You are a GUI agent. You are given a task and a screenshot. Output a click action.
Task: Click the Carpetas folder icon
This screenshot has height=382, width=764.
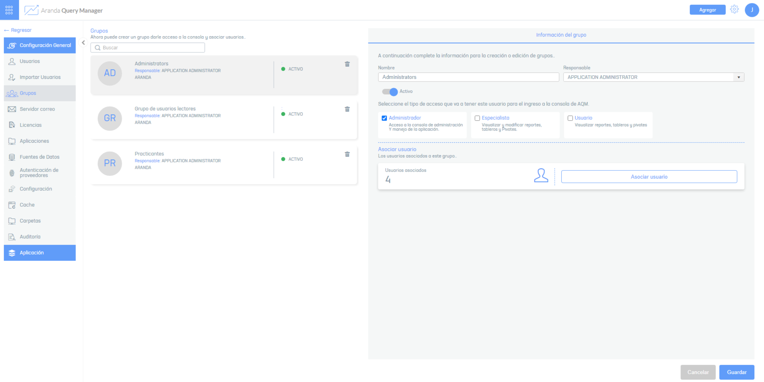pyautogui.click(x=12, y=221)
